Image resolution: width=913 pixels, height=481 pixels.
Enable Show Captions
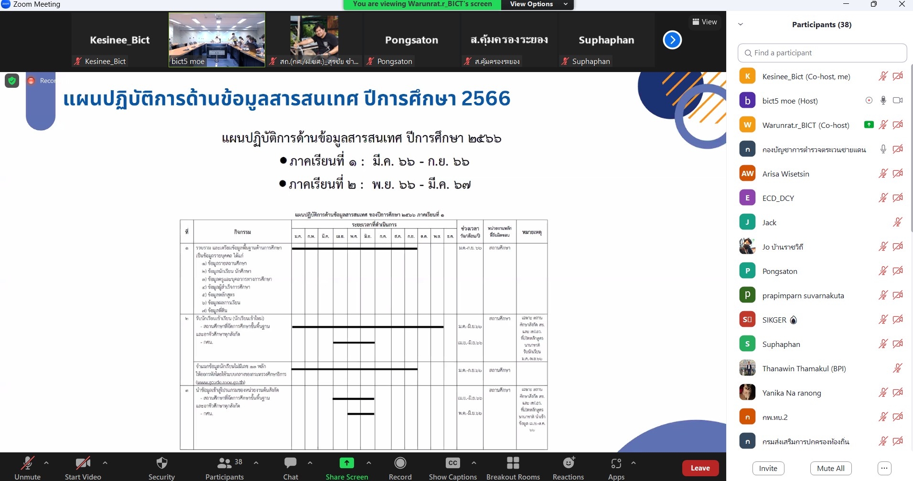coord(453,468)
